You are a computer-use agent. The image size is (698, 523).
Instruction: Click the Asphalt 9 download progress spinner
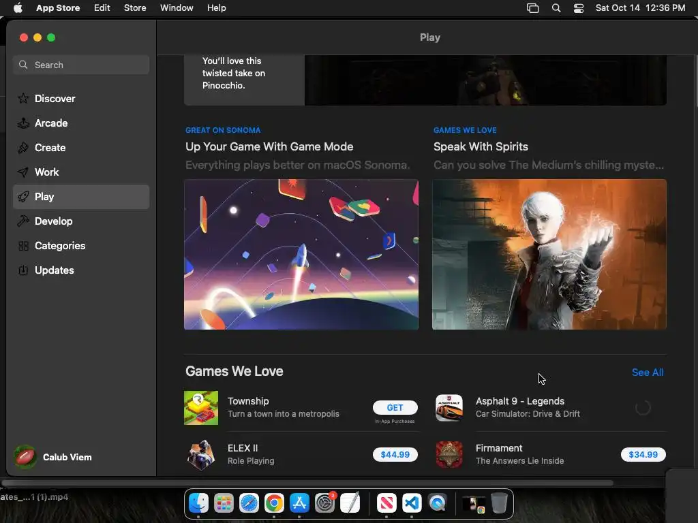tap(643, 408)
